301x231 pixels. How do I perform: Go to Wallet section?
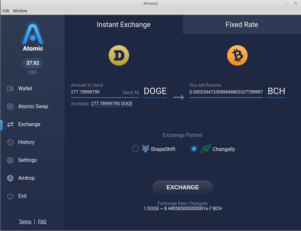pos(25,88)
